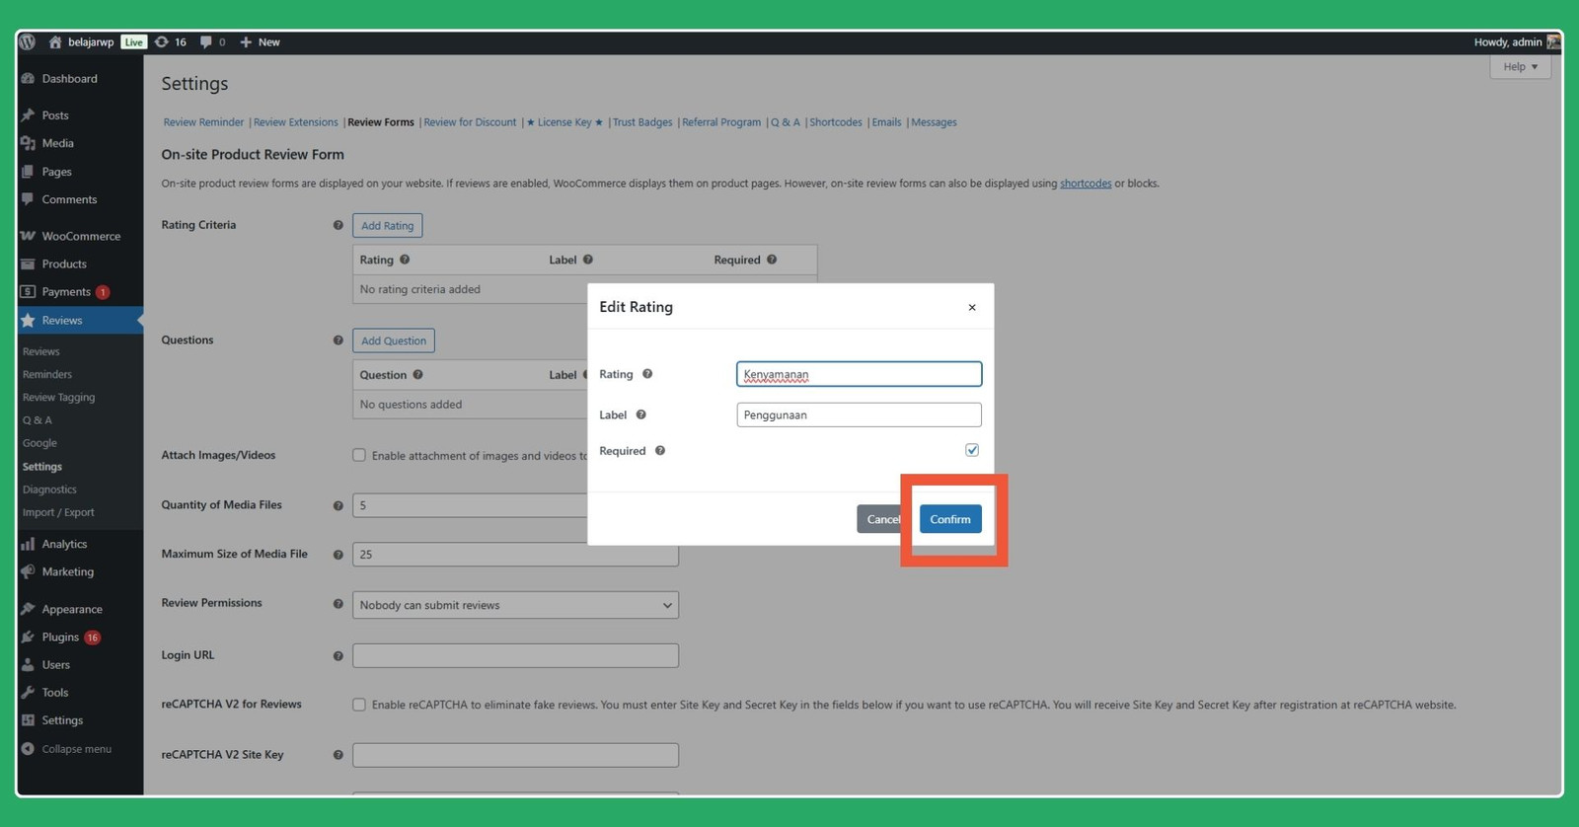
Task: Click help icon next to dialog Label field
Action: [x=640, y=415]
